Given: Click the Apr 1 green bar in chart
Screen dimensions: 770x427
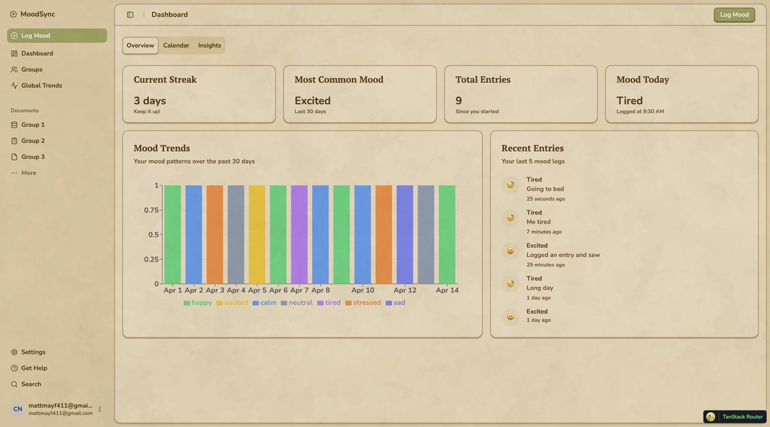Looking at the screenshot, I should pos(173,235).
